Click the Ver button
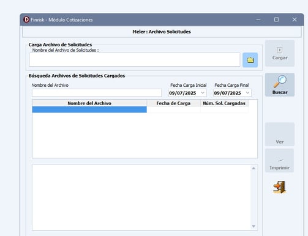The image size is (308, 236). 280,135
